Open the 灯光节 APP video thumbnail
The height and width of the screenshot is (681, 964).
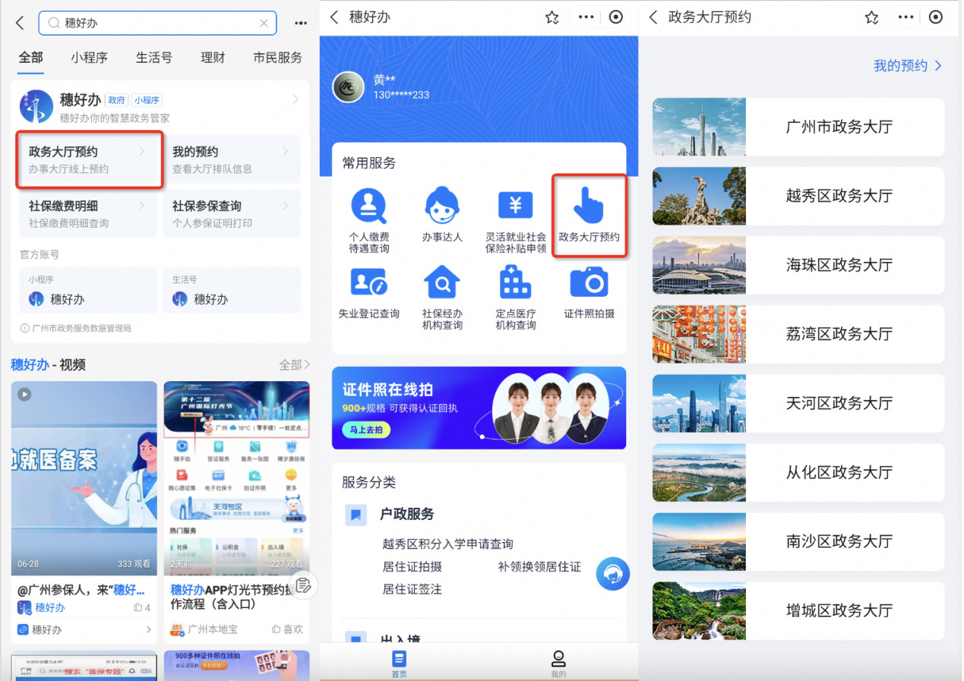tap(236, 478)
